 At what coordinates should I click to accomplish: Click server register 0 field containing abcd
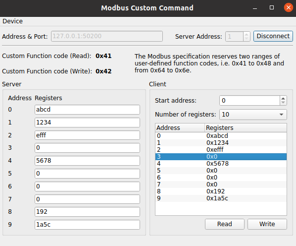point(87,110)
